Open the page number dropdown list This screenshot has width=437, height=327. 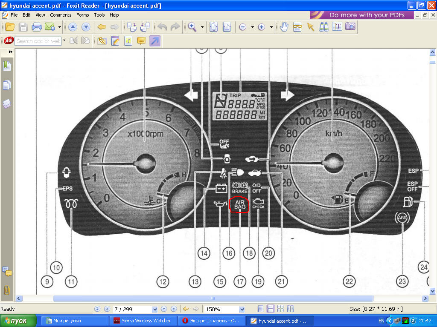[x=154, y=309]
